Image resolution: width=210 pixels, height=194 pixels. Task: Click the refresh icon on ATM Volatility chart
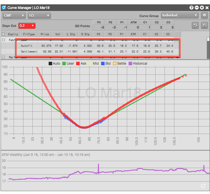pos(203,186)
